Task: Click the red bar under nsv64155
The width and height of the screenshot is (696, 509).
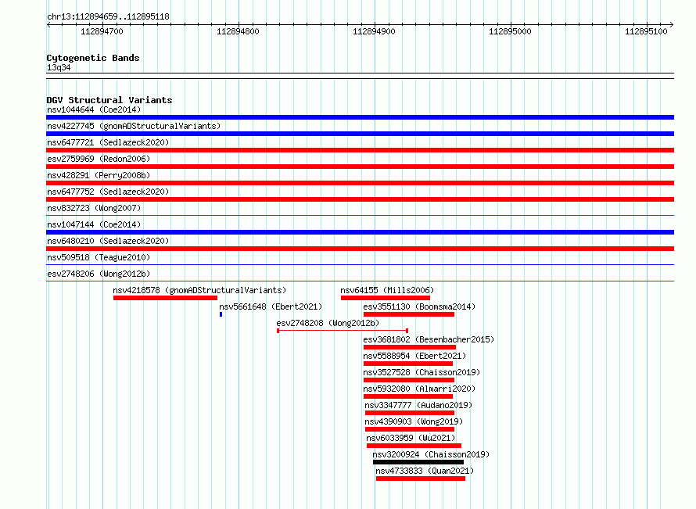Action: pos(386,298)
